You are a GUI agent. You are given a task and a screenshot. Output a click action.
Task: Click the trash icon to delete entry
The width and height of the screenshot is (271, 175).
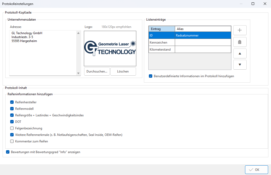click(240, 42)
